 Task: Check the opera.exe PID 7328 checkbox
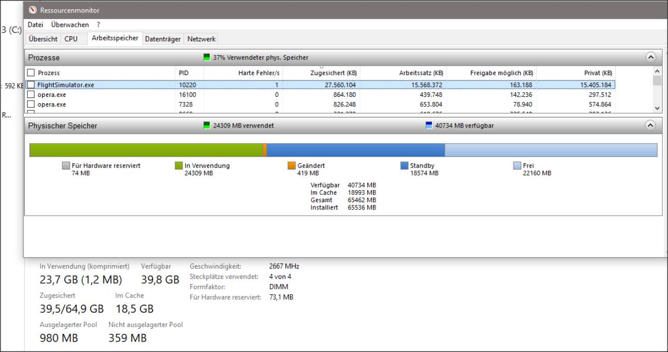pos(31,104)
